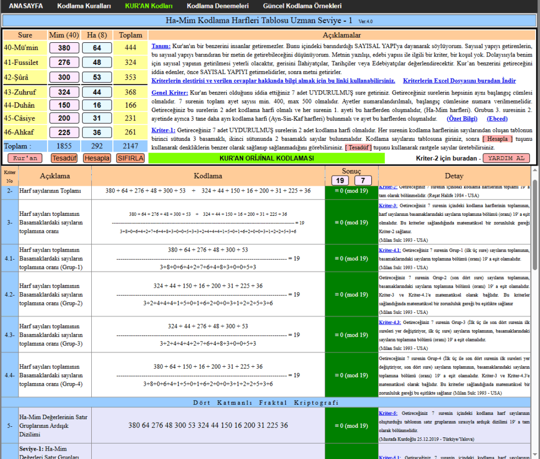This screenshot has height=459, width=540.
Task: Click the scrollbar up arrow in results table
Action: (x=535, y=170)
